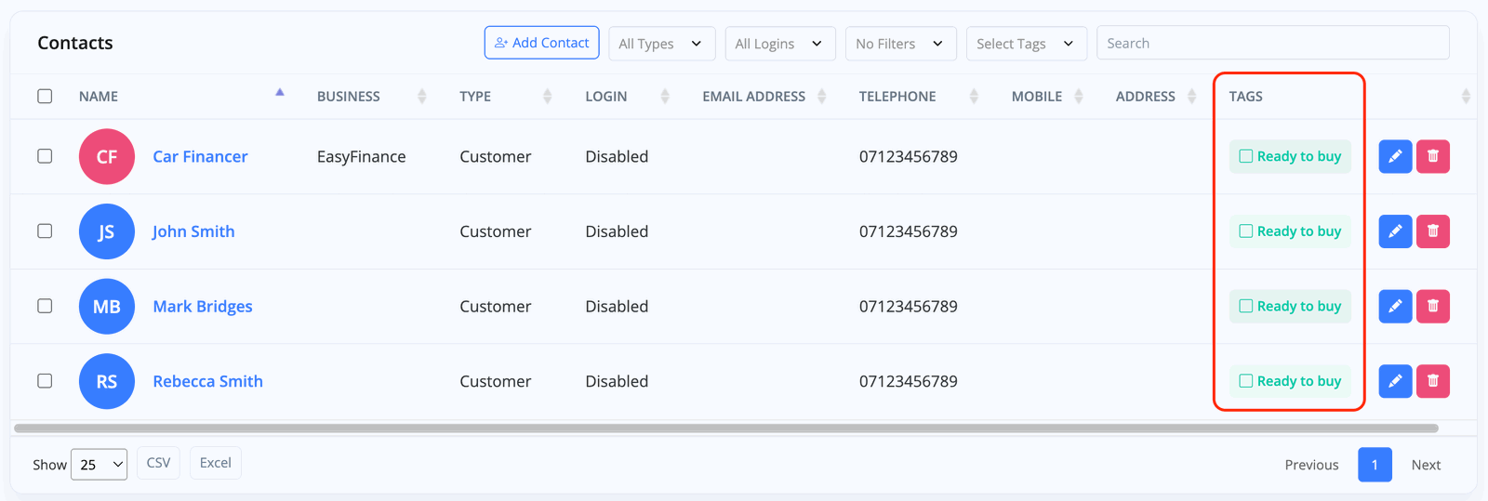The width and height of the screenshot is (1488, 501).
Task: Click pencil edit icon for John Smith
Action: pos(1394,231)
